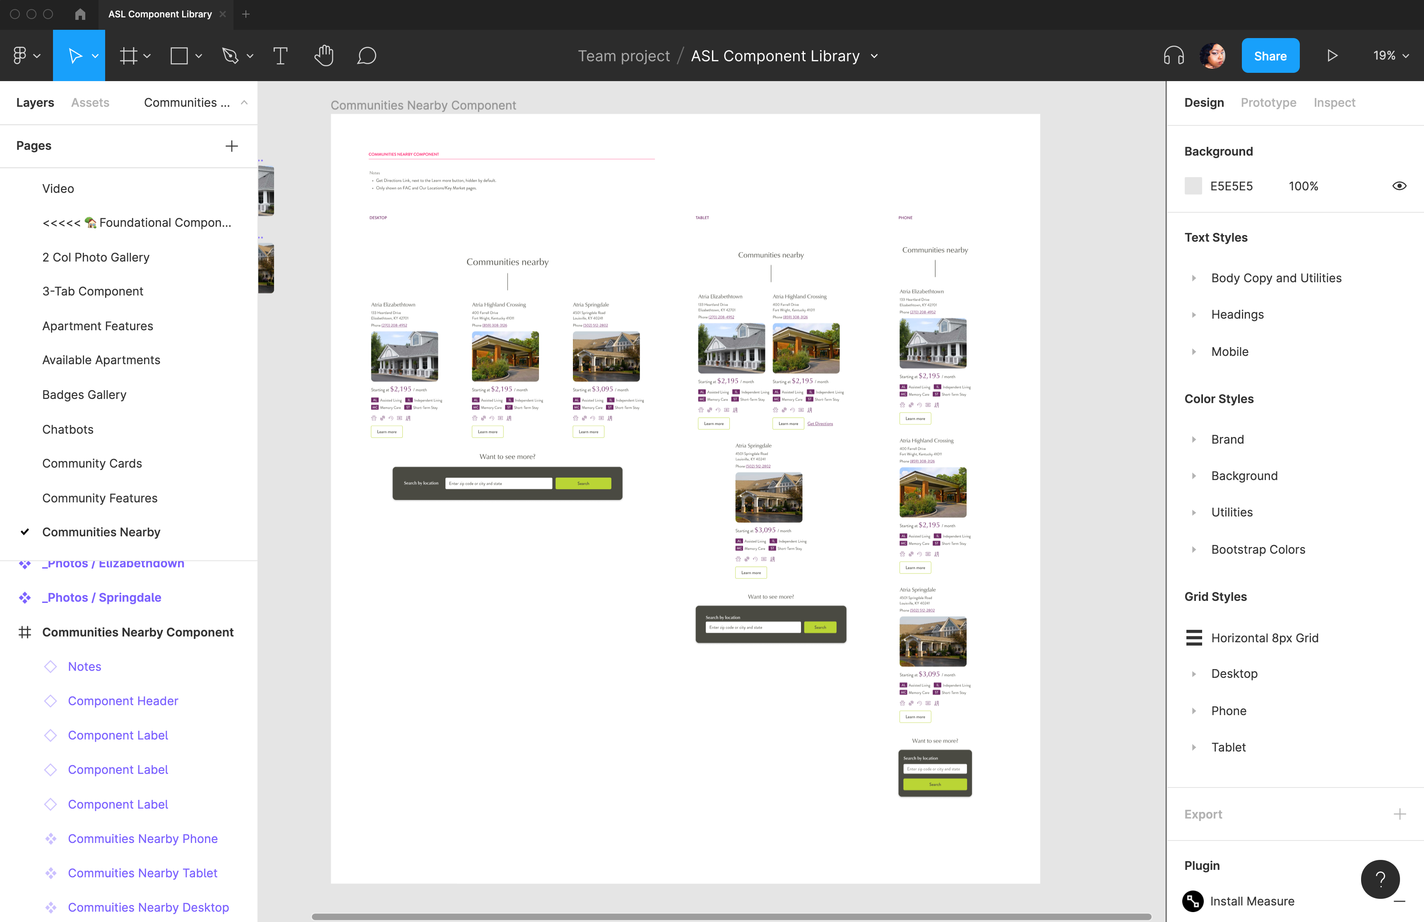Open the Figma main menu icon
This screenshot has width=1424, height=922.
(x=20, y=55)
